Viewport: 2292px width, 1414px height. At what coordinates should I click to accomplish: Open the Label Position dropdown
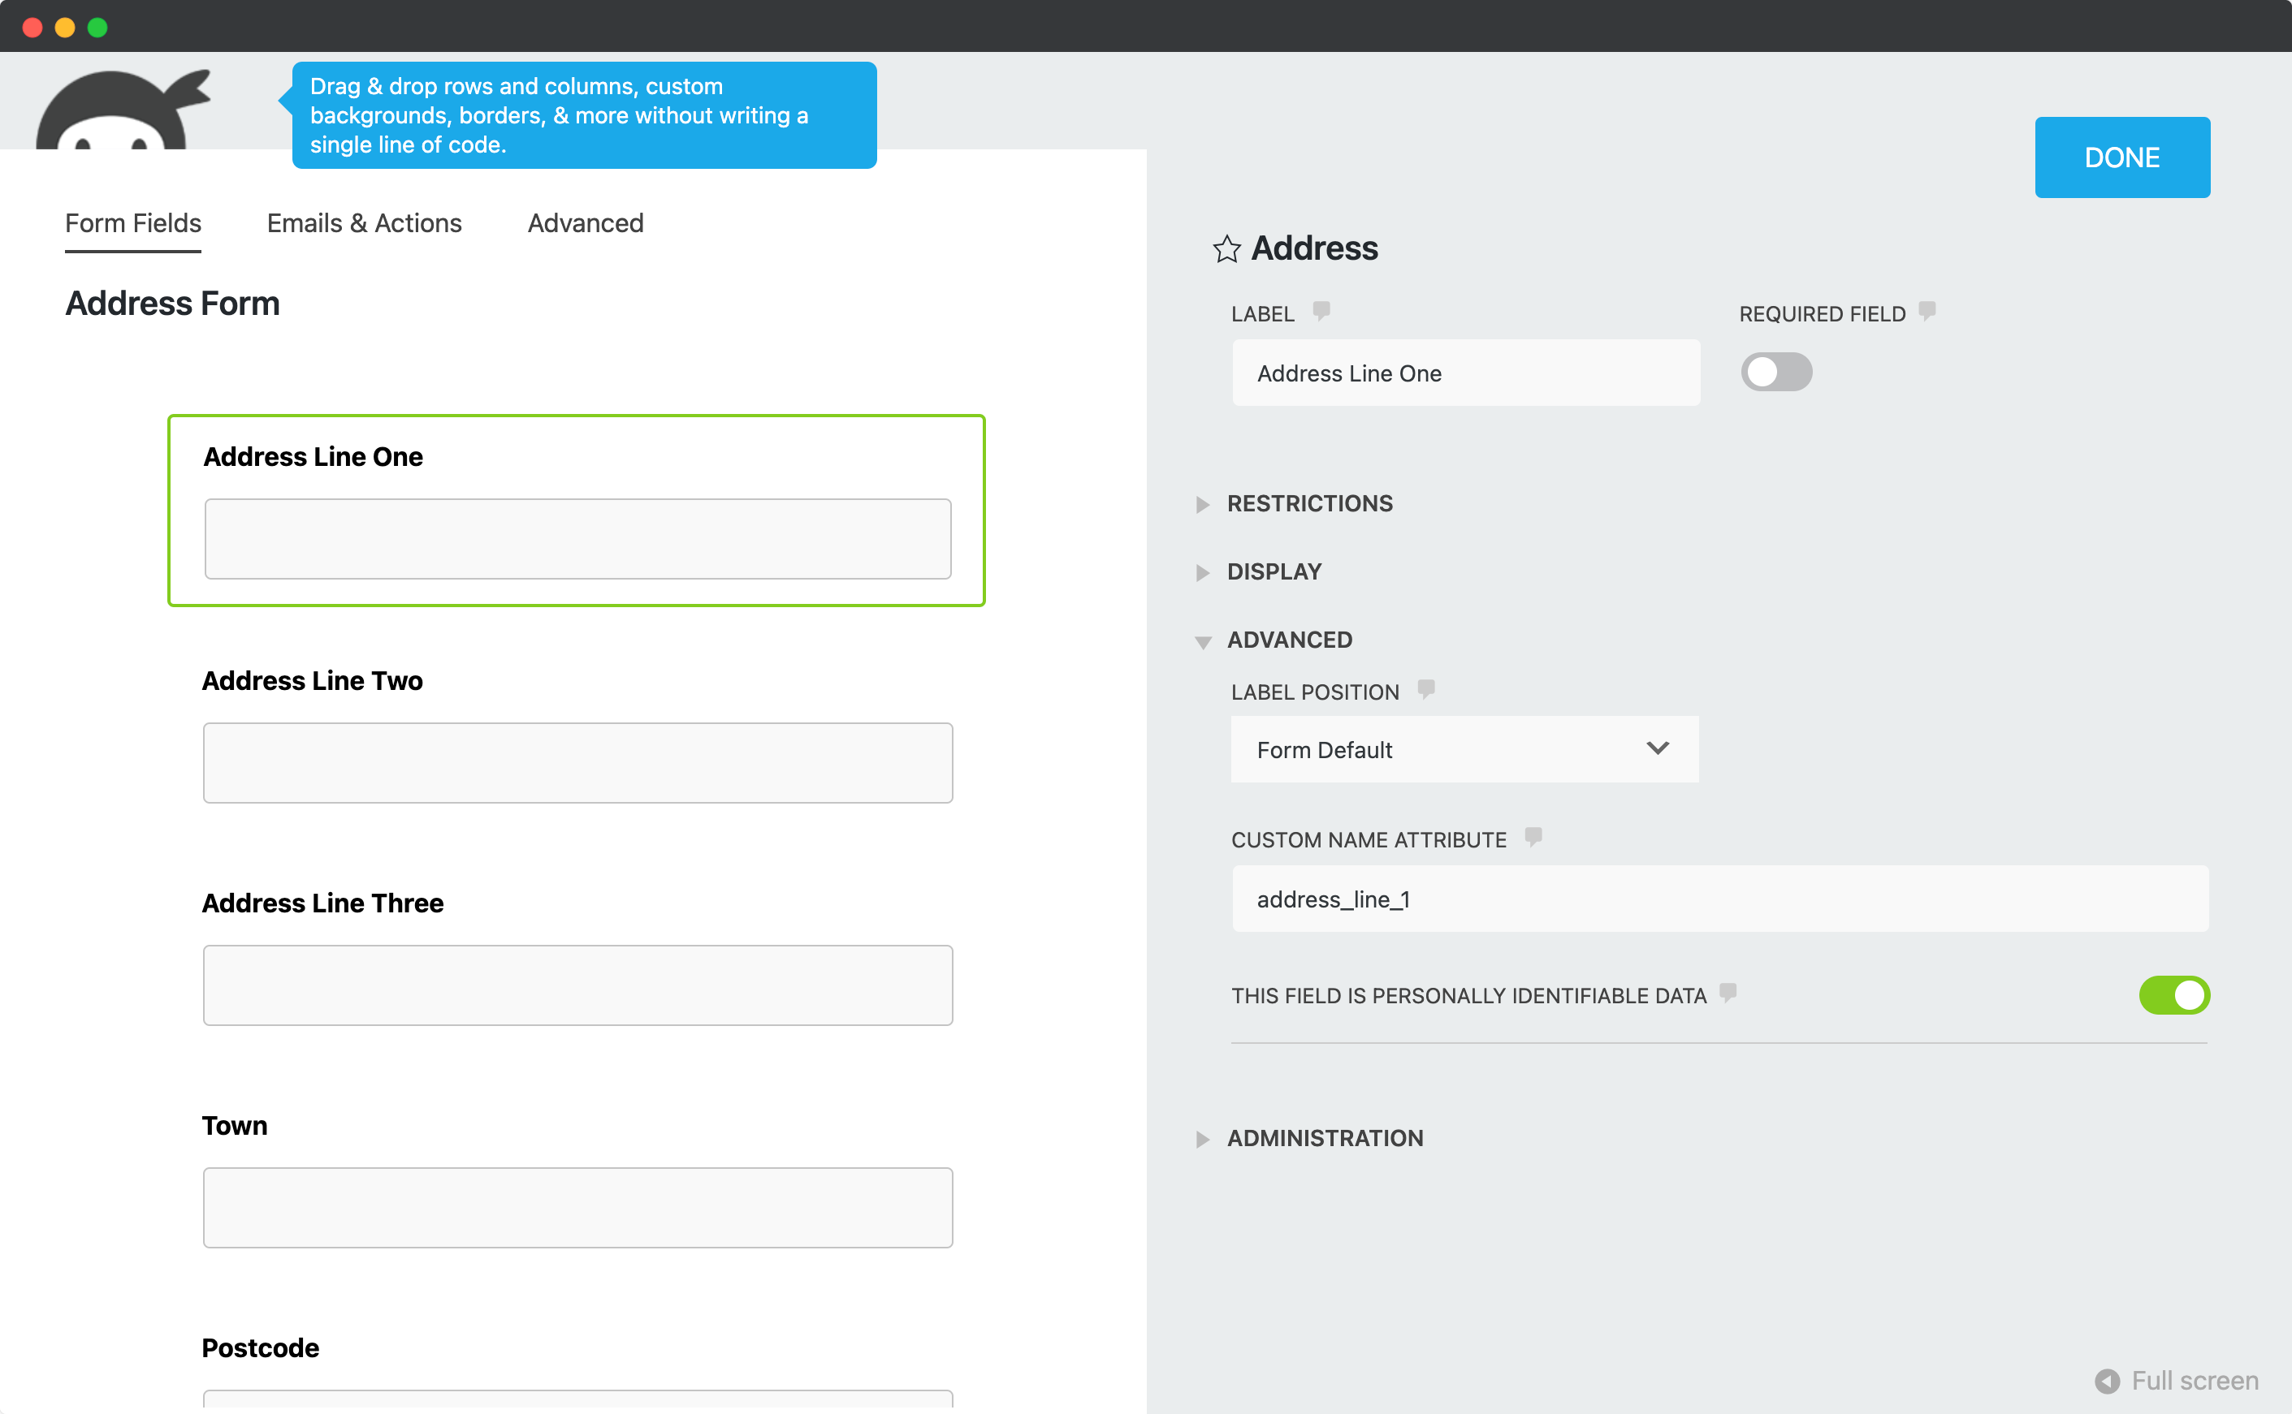coord(1463,749)
